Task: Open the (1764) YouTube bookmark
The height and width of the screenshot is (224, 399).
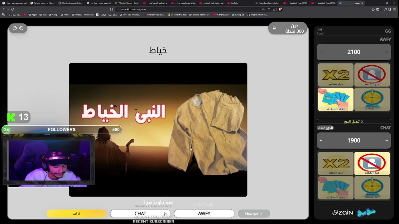Action: click(x=221, y=15)
